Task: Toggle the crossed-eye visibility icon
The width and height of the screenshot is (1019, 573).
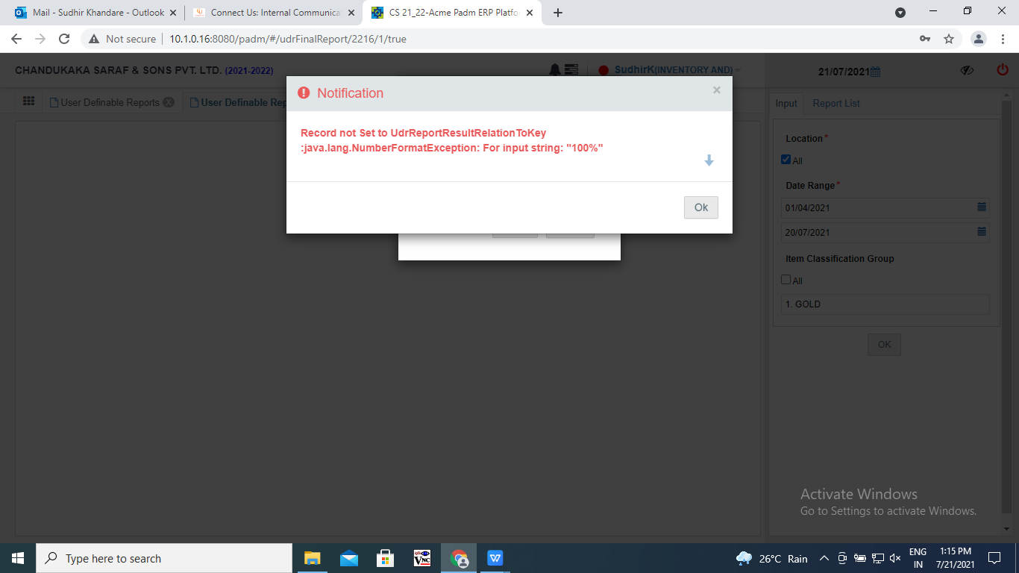Action: (x=968, y=70)
